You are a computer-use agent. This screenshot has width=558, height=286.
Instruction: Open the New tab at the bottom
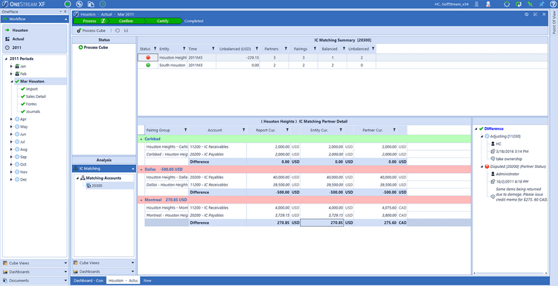click(x=147, y=281)
